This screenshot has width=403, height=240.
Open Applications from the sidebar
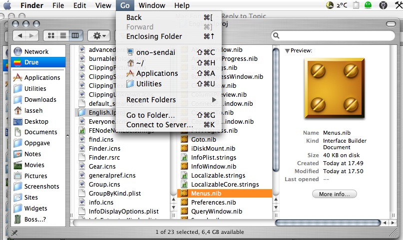38,77
